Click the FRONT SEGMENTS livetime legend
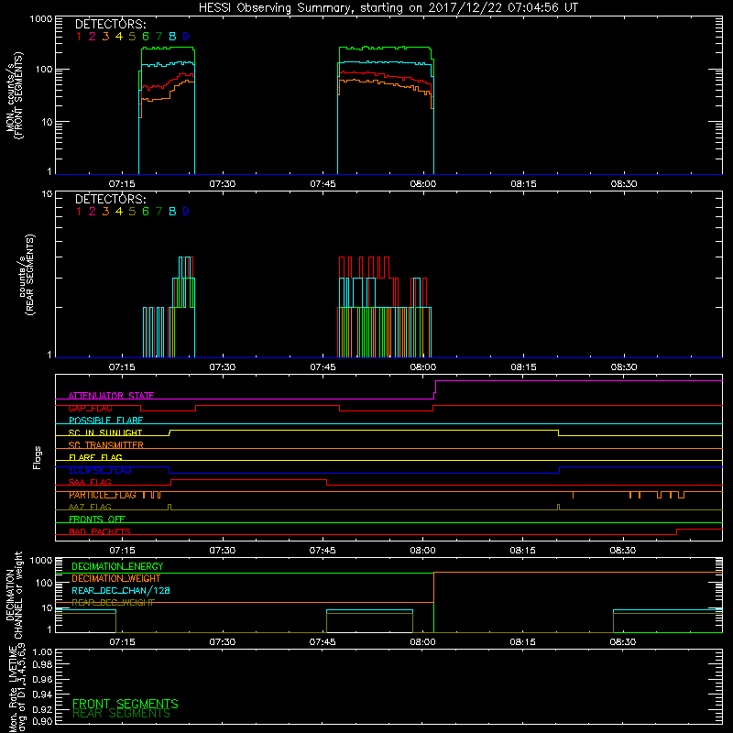733x733 pixels. click(x=126, y=704)
